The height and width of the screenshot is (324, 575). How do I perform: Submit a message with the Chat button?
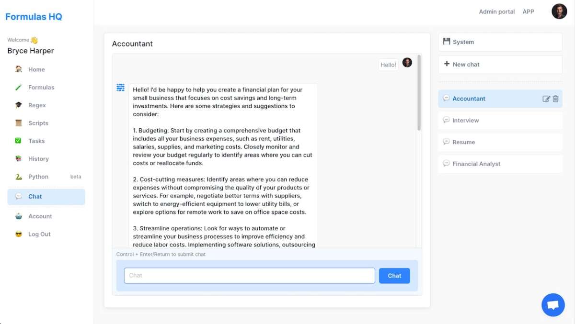[394, 275]
